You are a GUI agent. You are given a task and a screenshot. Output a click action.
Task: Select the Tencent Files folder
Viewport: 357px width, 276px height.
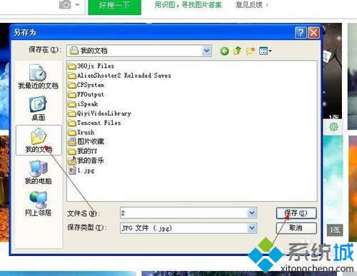tap(94, 123)
